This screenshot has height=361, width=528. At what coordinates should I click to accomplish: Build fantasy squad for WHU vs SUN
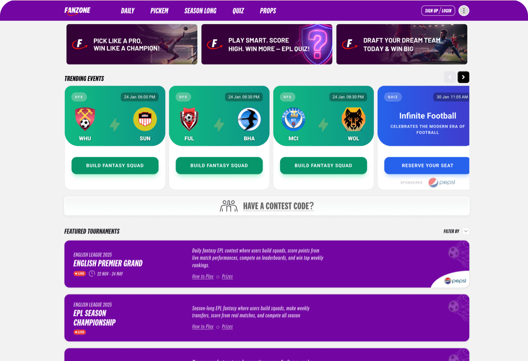[x=115, y=166]
